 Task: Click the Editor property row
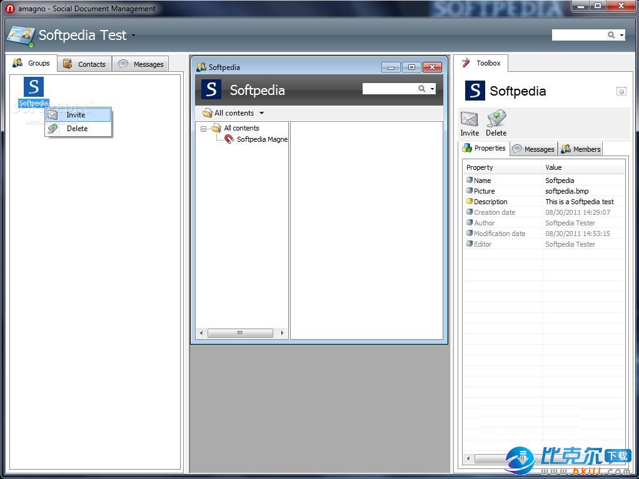pyautogui.click(x=544, y=244)
